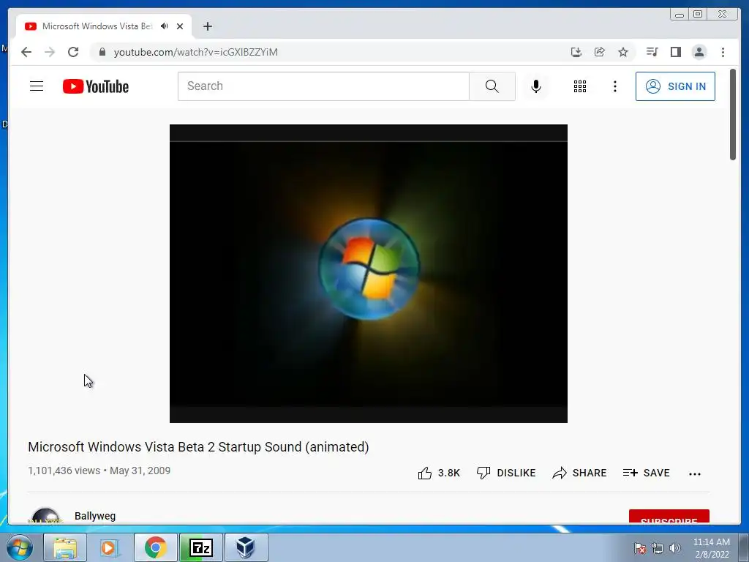Click the DISLIKE button
The height and width of the screenshot is (562, 749).
tap(506, 473)
